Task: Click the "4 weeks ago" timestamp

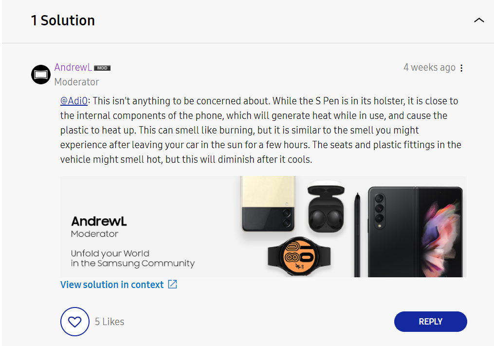Action: click(x=430, y=67)
